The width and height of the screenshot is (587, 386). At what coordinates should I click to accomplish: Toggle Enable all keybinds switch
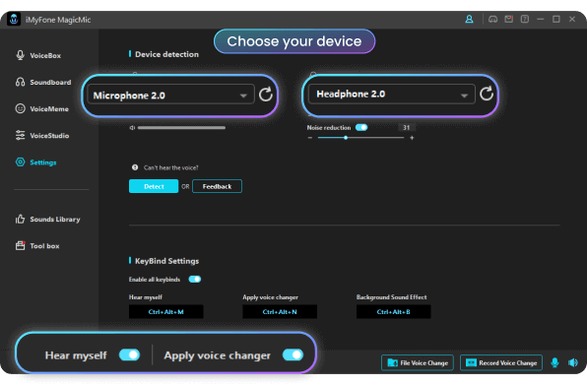195,279
